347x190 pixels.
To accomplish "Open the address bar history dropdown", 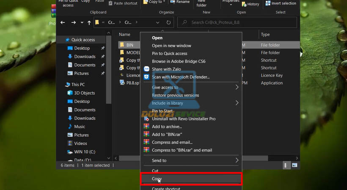I will pyautogui.click(x=158, y=22).
